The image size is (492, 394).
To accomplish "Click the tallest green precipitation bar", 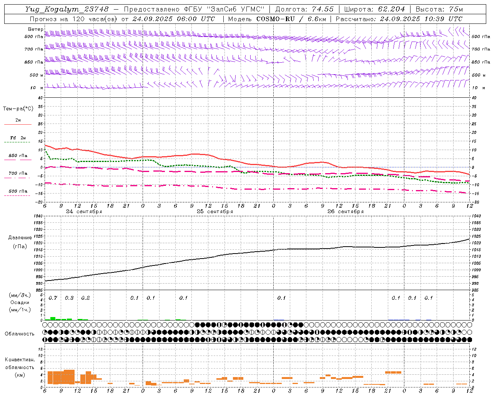I will [x=53, y=319].
